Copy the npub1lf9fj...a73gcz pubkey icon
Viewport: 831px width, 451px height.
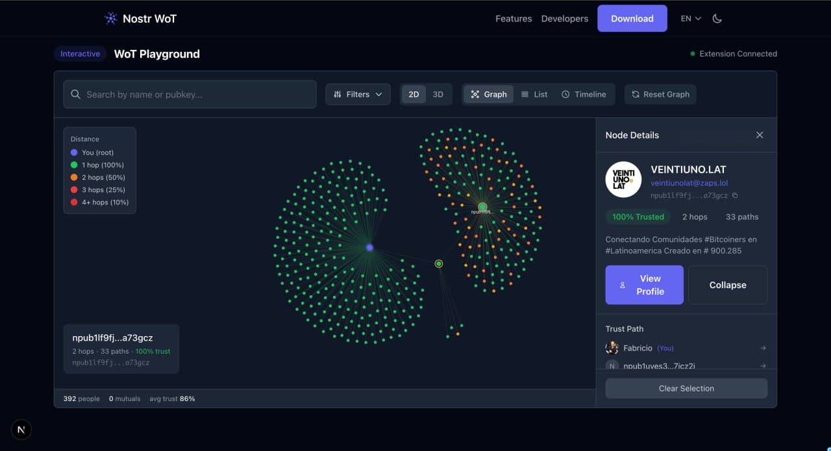735,195
